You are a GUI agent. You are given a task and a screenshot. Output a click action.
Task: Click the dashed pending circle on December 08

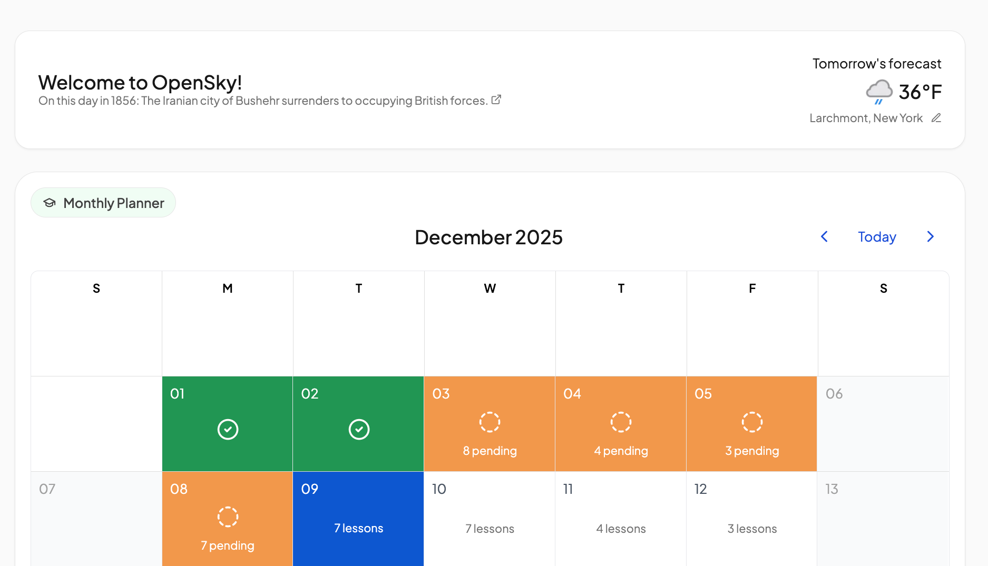pos(228,517)
